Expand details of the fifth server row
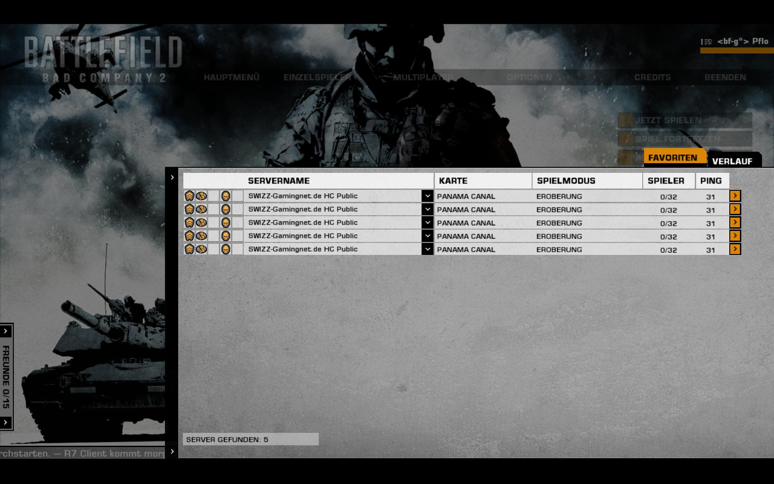 428,249
